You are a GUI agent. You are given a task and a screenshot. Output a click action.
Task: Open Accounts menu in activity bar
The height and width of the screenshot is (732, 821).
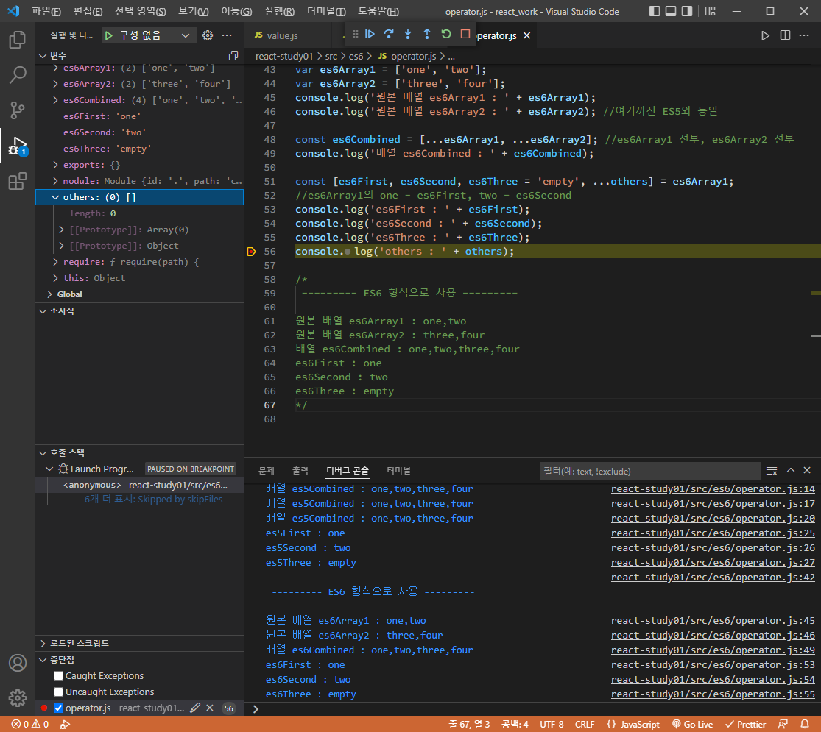17,663
